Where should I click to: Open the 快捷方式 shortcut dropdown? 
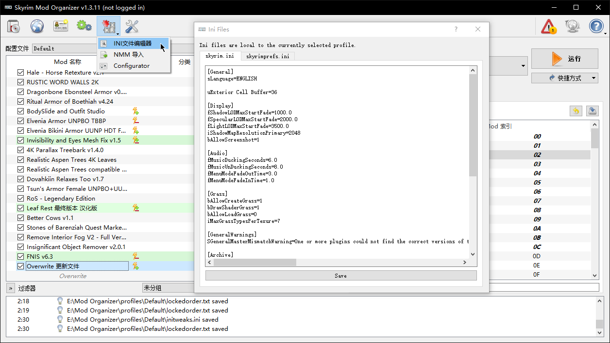click(x=565, y=78)
